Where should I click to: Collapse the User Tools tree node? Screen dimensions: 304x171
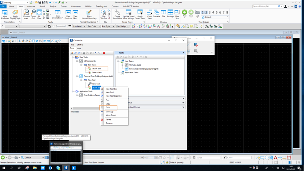tap(73, 57)
